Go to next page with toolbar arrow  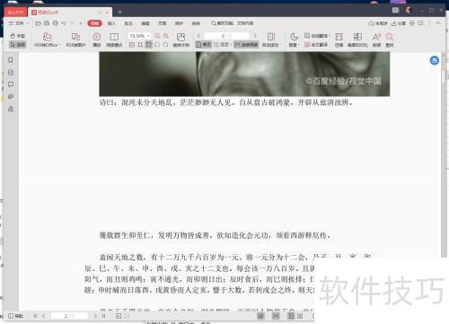pos(255,36)
